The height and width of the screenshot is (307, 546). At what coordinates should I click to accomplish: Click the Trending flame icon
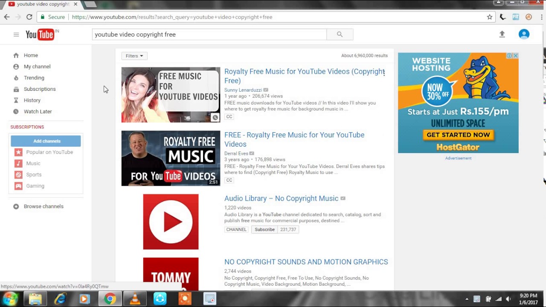click(x=16, y=78)
